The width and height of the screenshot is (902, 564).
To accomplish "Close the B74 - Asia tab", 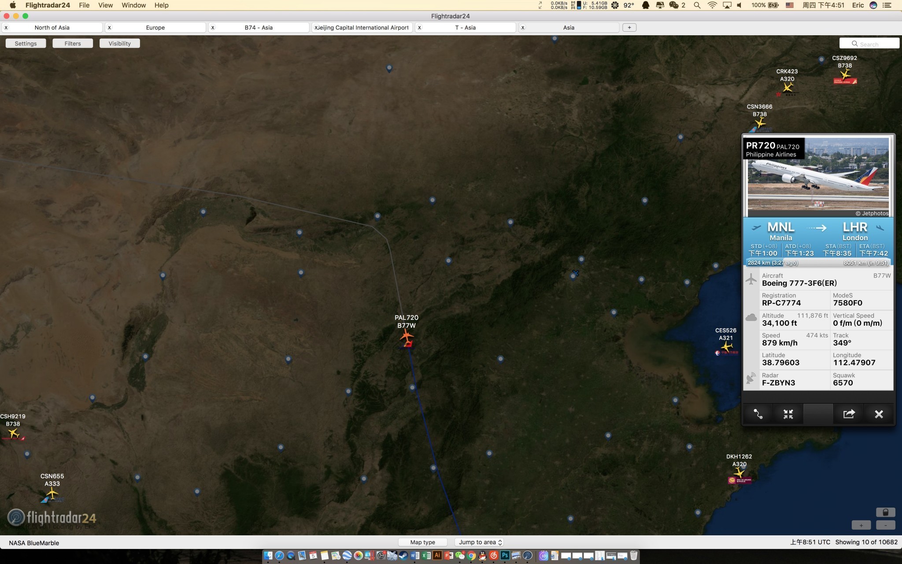I will 213,27.
